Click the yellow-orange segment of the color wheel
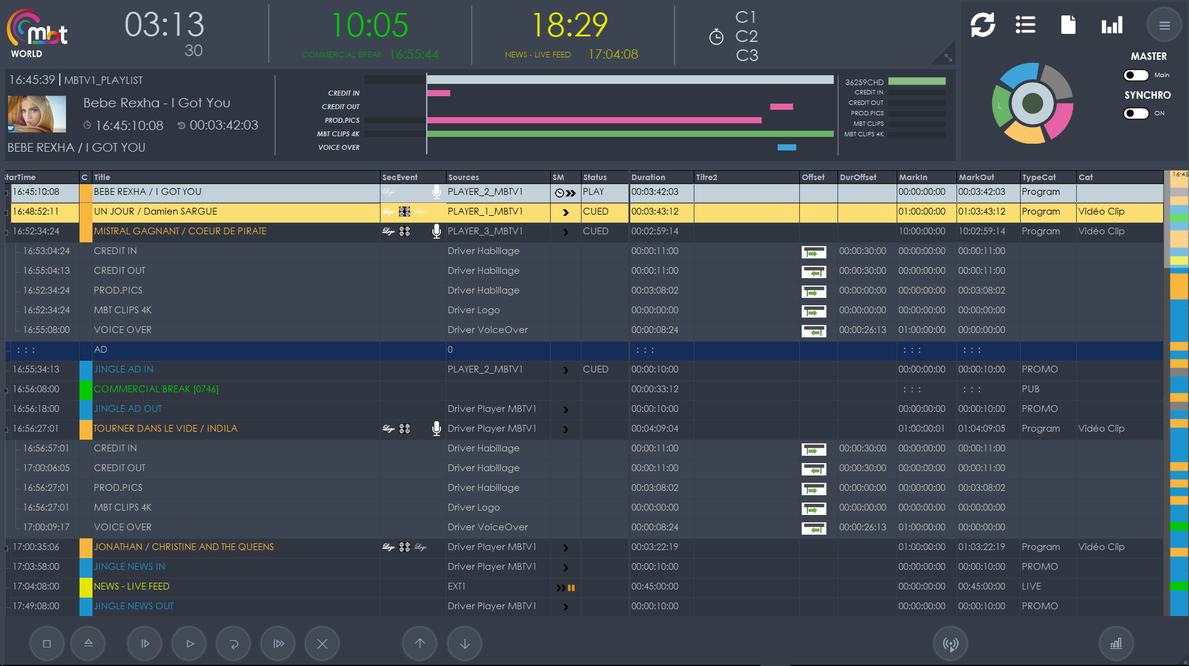 [x=1024, y=132]
